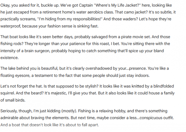This screenshot has height=132, width=186.
Task: Click the word "squirrel"
Action: 8,94
